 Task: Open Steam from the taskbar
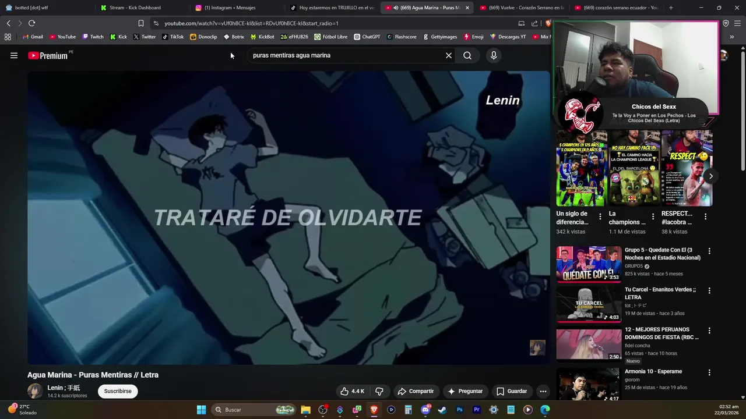[442, 410]
